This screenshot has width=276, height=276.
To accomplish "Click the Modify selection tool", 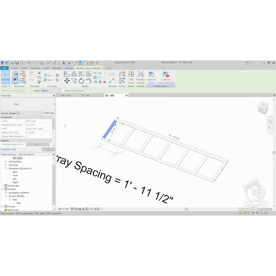I will click(6, 77).
